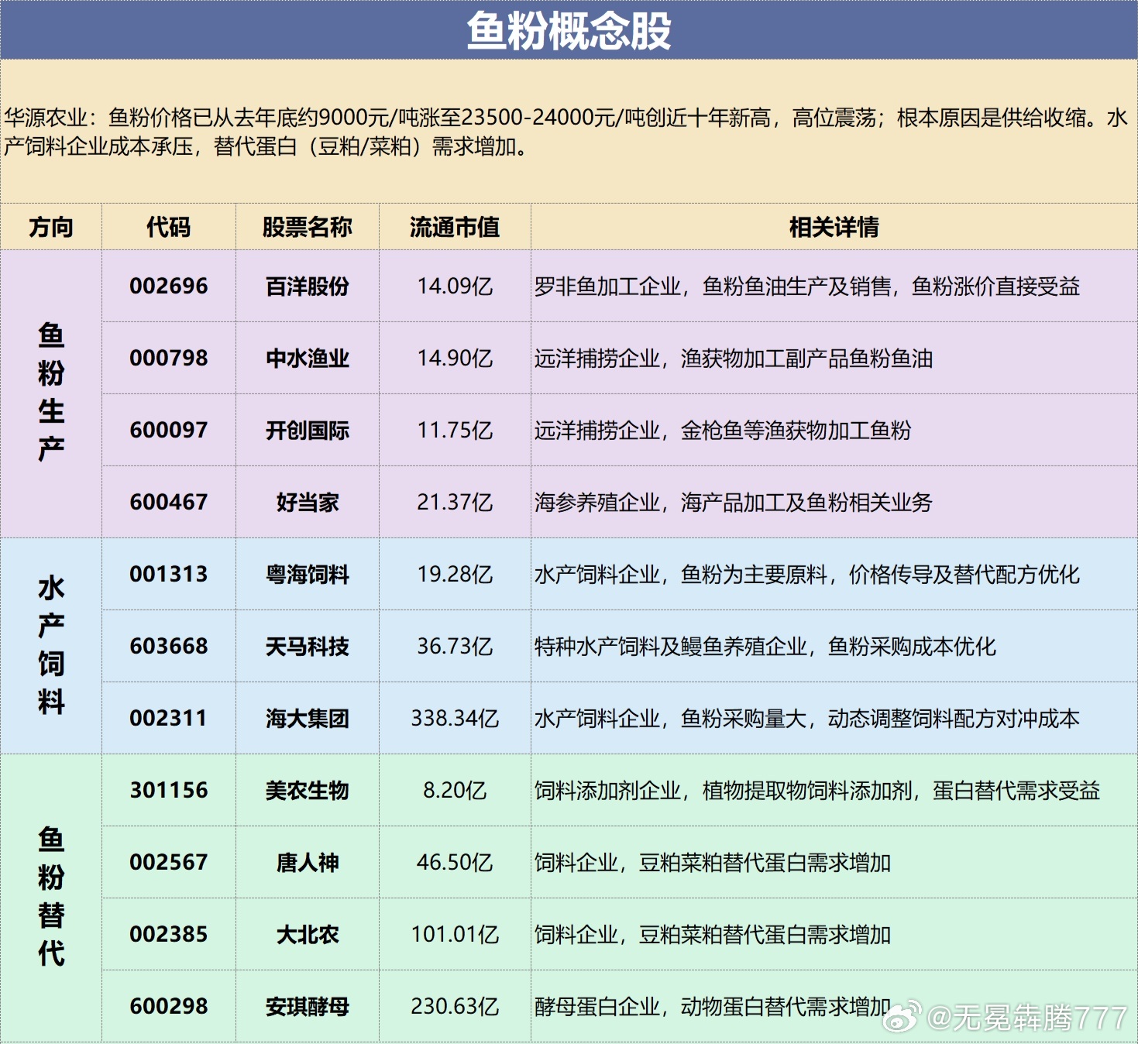Select stock code 600467
This screenshot has width=1138, height=1044.
tap(169, 502)
